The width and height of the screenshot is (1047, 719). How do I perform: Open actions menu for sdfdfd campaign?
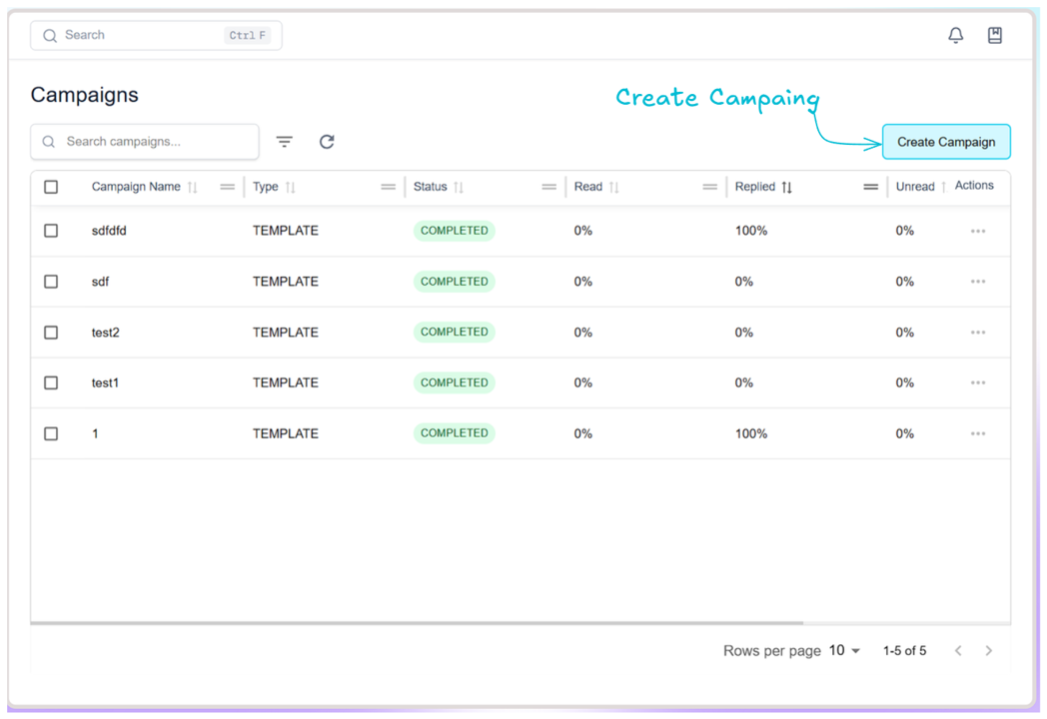977,231
